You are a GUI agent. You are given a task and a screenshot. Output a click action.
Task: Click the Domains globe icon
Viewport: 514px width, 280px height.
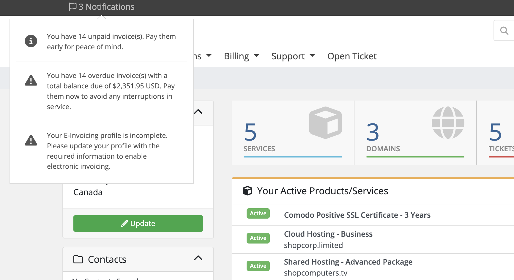coord(448,122)
